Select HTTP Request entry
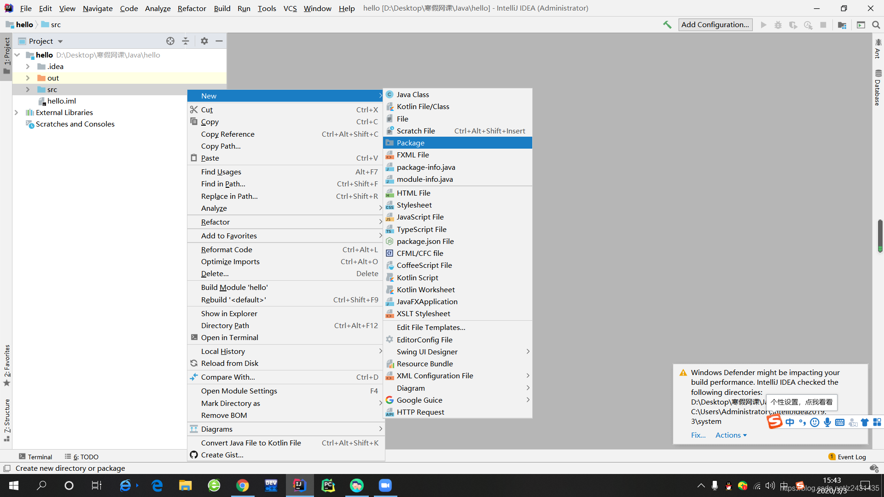884x497 pixels. tap(458, 412)
